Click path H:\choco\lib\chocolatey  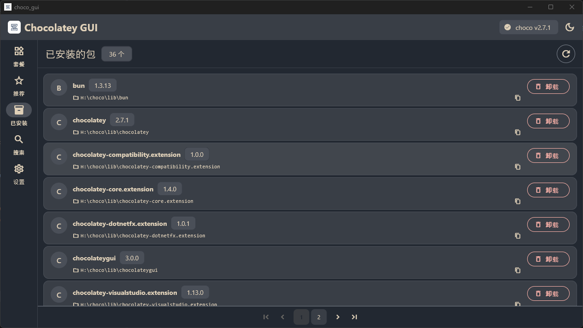click(x=115, y=132)
